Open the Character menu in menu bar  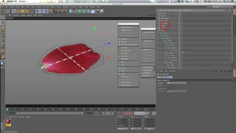pyautogui.click(x=73, y=7)
